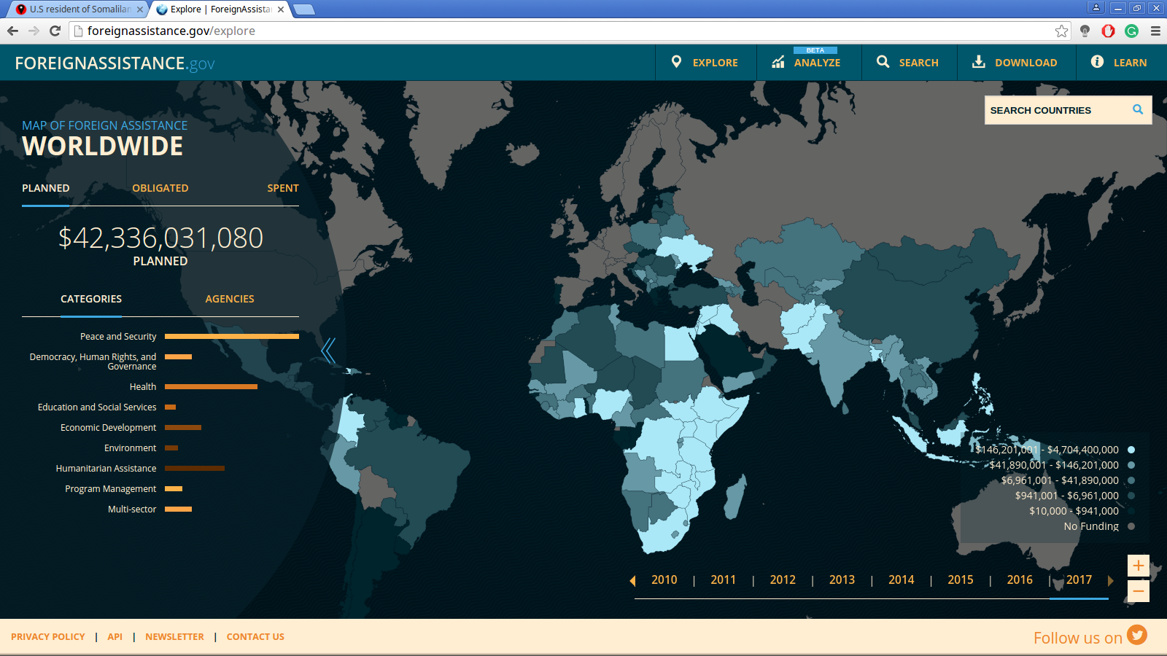
Task: Click the $6,961,001 - $41,890,000 legend entry
Action: pyautogui.click(x=1060, y=480)
